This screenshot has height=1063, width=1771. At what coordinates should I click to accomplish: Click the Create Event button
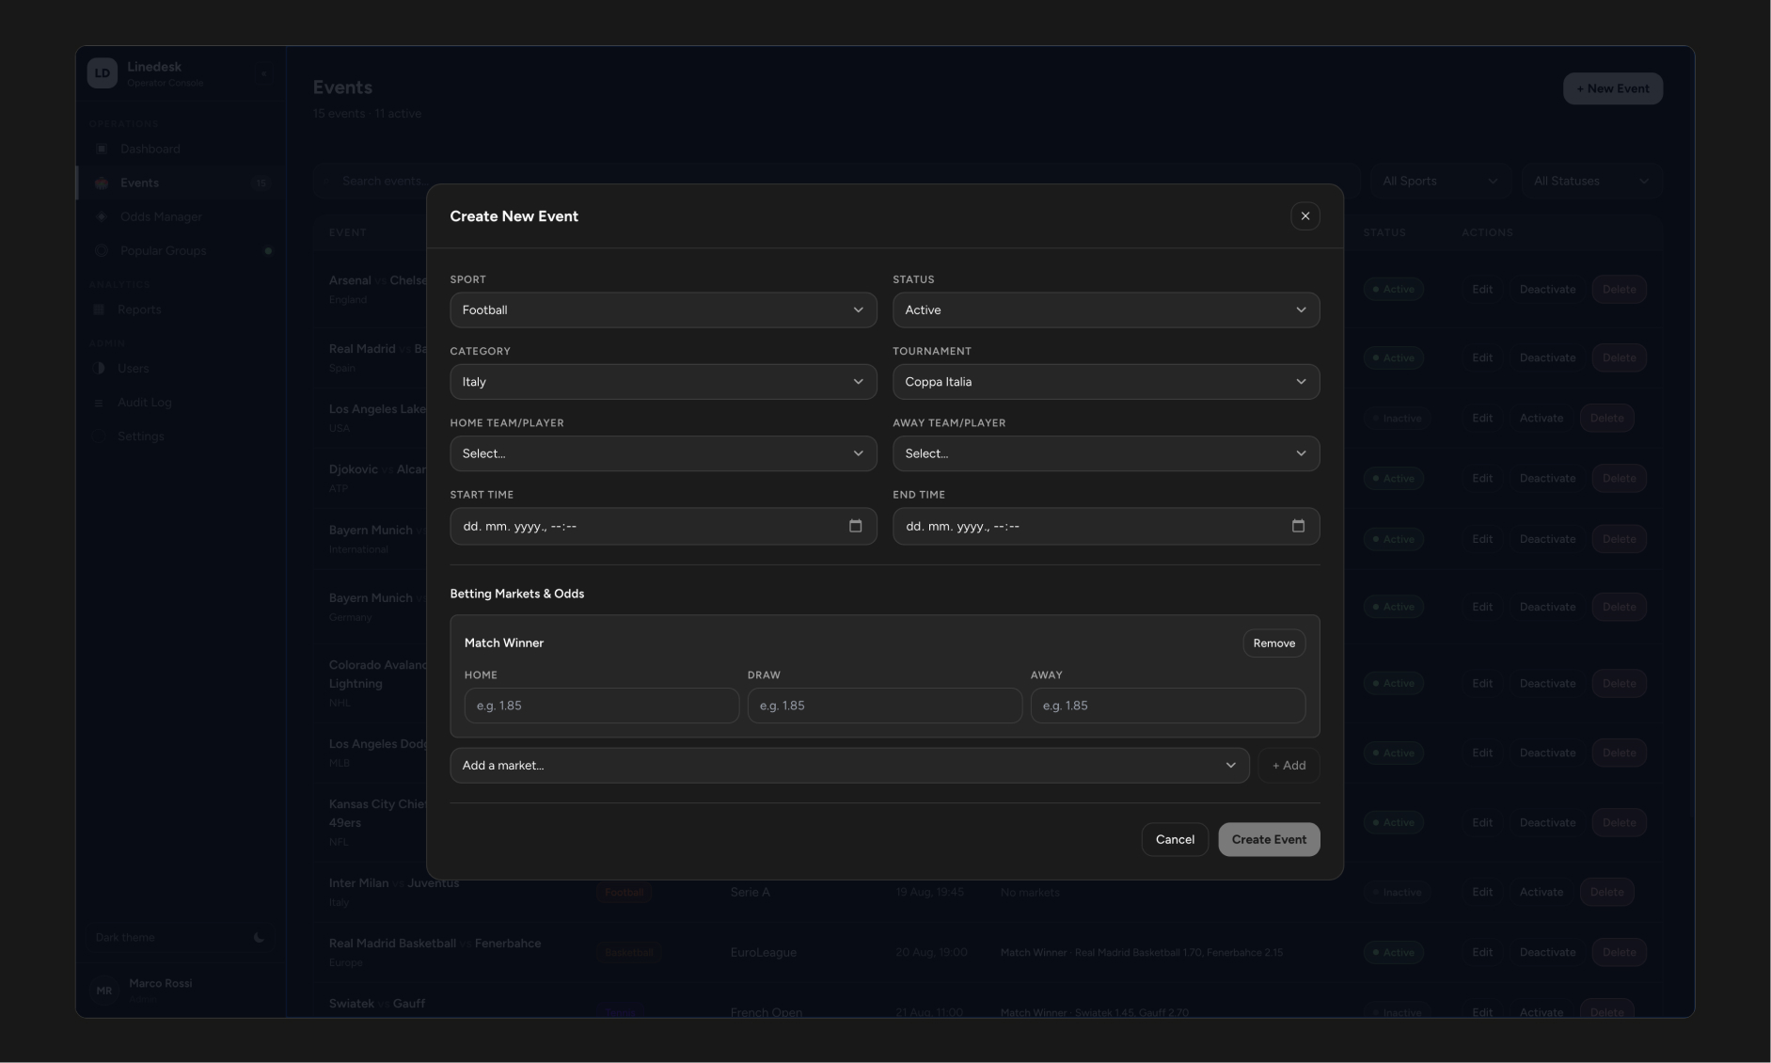coord(1269,839)
